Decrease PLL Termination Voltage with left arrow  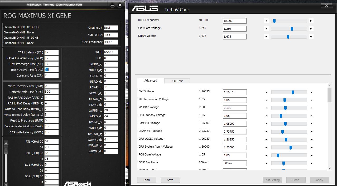266,100
